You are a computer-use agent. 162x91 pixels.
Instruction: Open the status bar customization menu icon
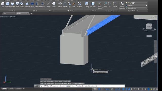point(157,89)
